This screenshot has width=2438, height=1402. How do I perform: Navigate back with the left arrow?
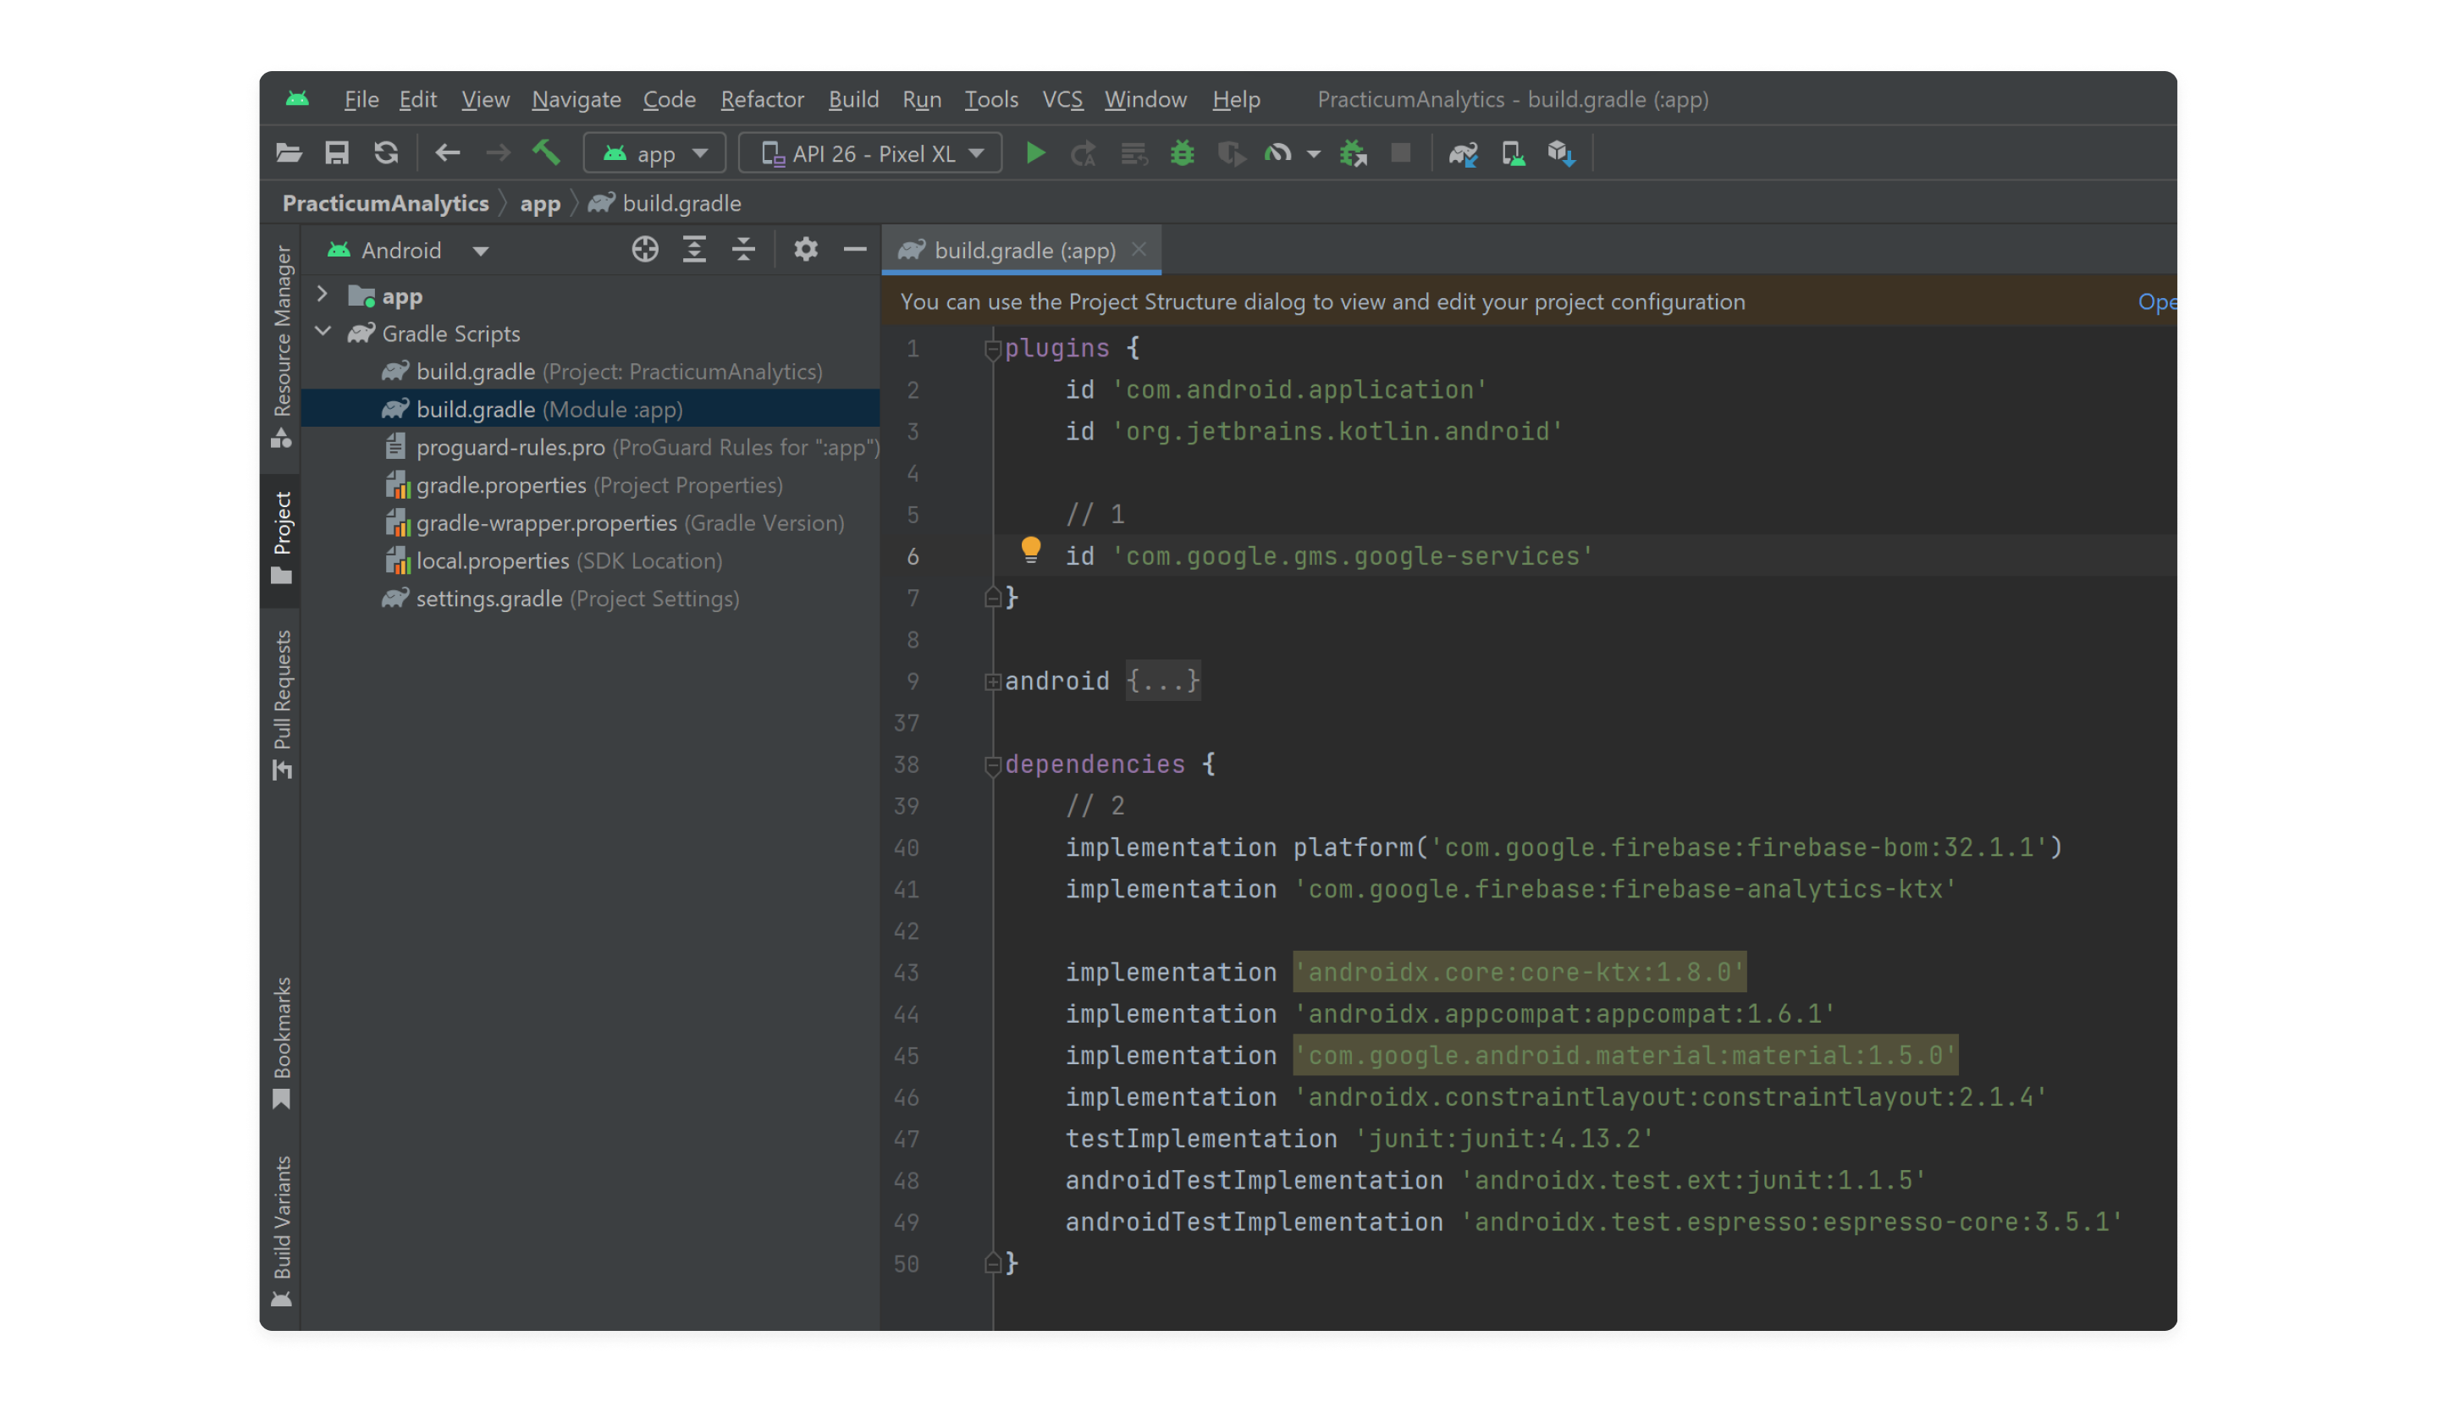pos(448,153)
